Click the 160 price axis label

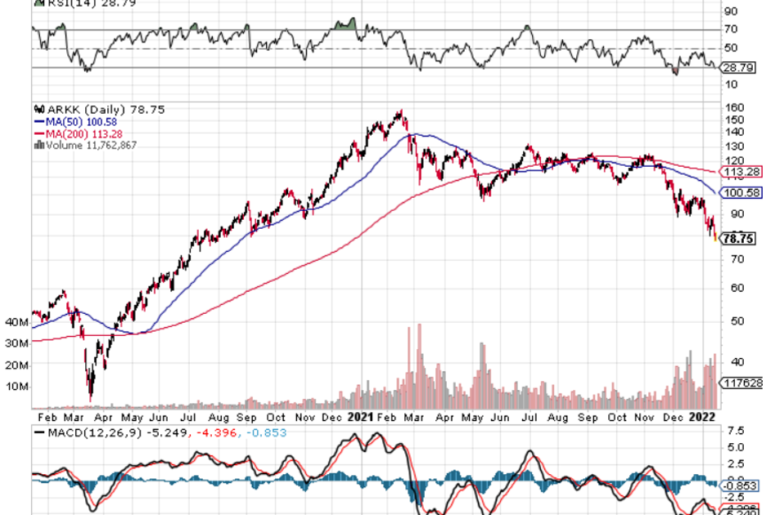(x=733, y=107)
